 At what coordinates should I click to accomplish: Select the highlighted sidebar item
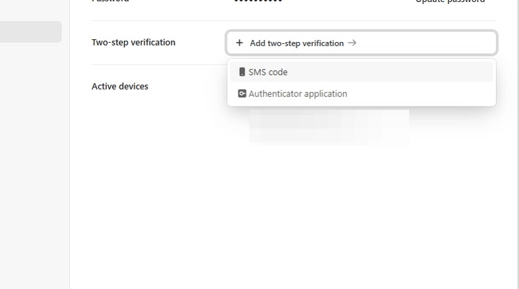click(31, 32)
